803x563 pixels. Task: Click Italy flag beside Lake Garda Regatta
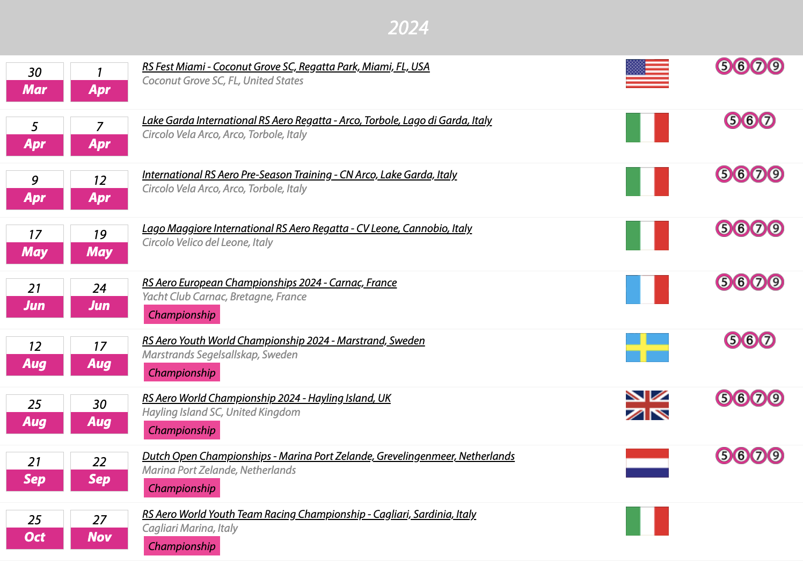[647, 127]
